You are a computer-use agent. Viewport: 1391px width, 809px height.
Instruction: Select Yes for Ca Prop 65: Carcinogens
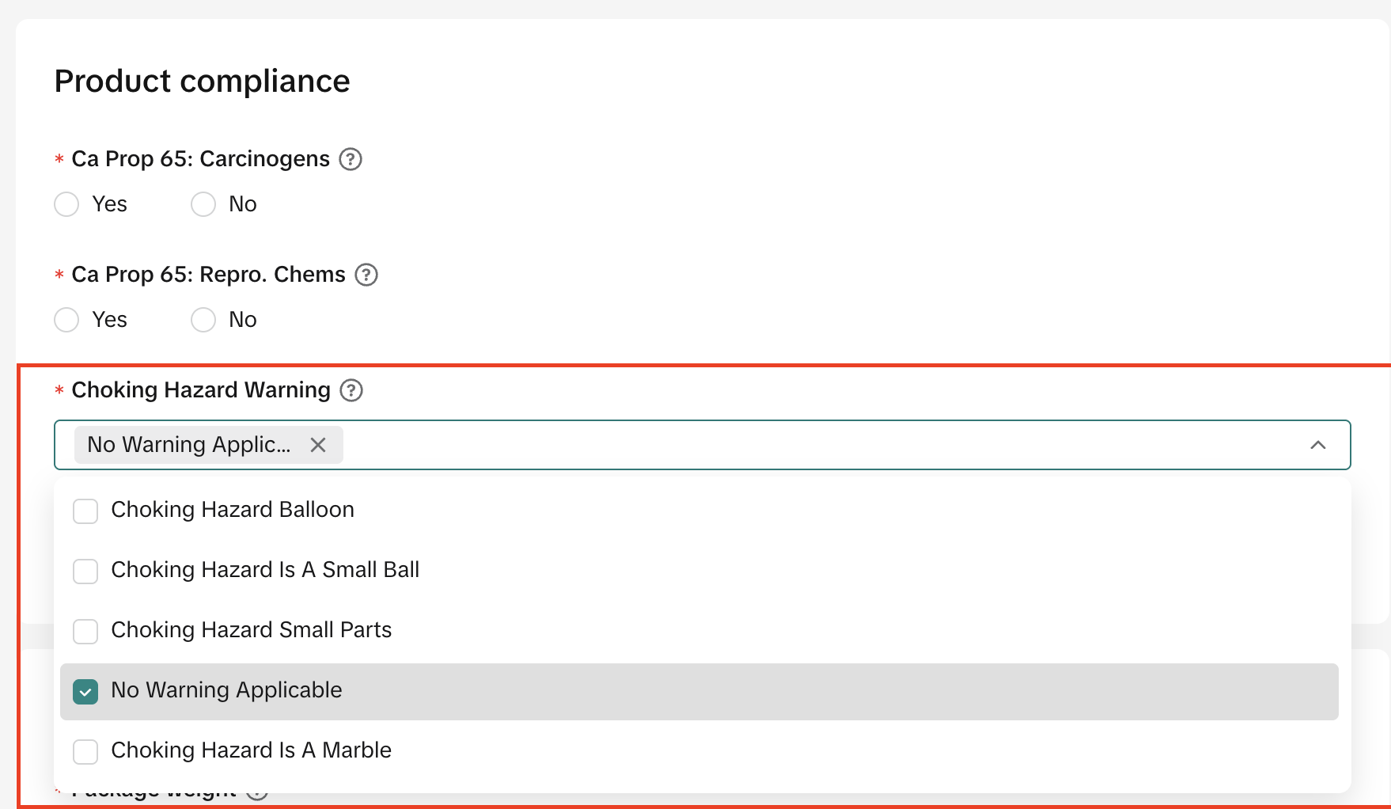66,204
